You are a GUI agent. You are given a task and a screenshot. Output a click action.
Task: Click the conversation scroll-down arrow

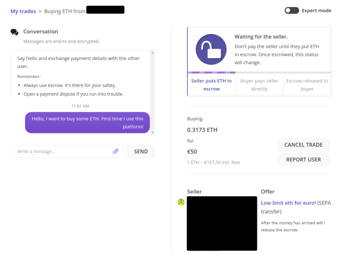(152, 132)
